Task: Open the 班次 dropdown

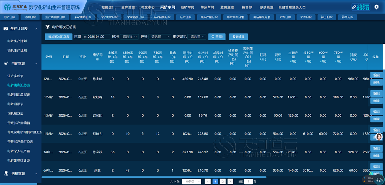Action: (129, 37)
